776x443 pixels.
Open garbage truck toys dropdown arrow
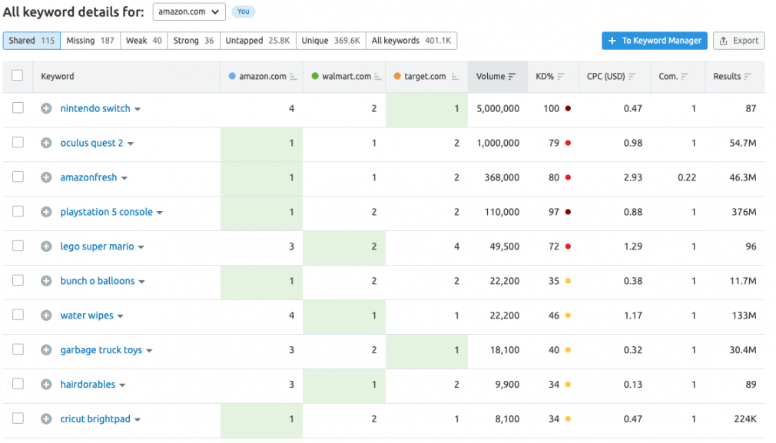pyautogui.click(x=149, y=351)
